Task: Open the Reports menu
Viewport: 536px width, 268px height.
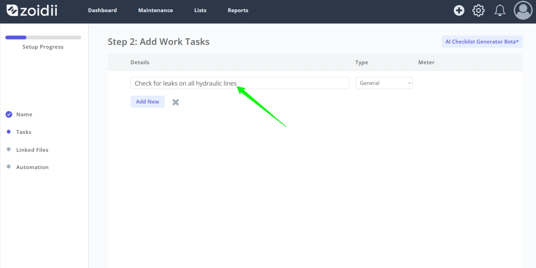Action: click(x=238, y=10)
